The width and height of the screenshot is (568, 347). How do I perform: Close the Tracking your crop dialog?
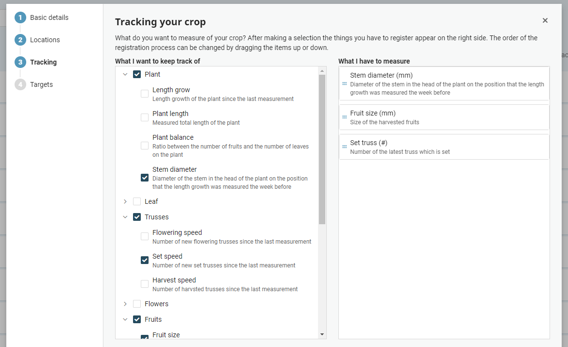coord(545,21)
